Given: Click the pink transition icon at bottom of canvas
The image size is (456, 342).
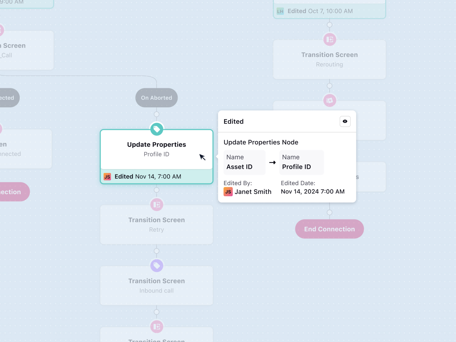Looking at the screenshot, I should (157, 327).
